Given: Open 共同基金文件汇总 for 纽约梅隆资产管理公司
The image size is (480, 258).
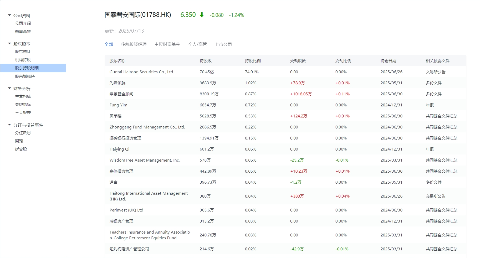Looking at the screenshot, I should [442, 249].
